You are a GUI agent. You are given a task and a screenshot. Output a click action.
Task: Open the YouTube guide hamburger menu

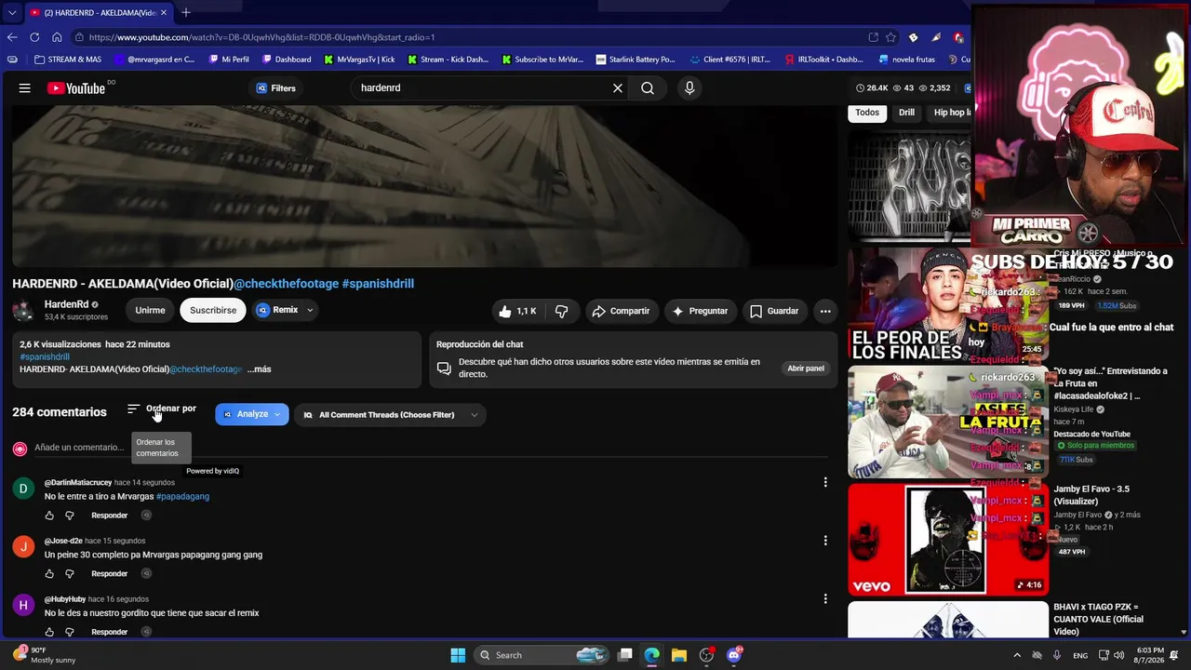pos(25,88)
